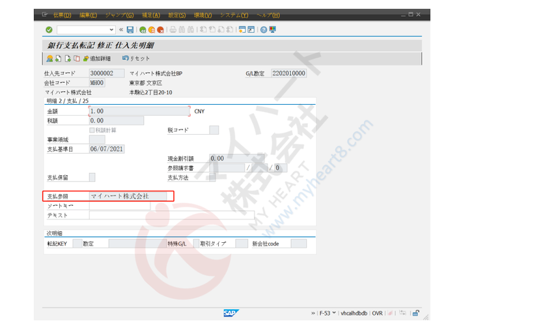
Task: Click the first application toolbar person icon
Action: tap(49, 59)
